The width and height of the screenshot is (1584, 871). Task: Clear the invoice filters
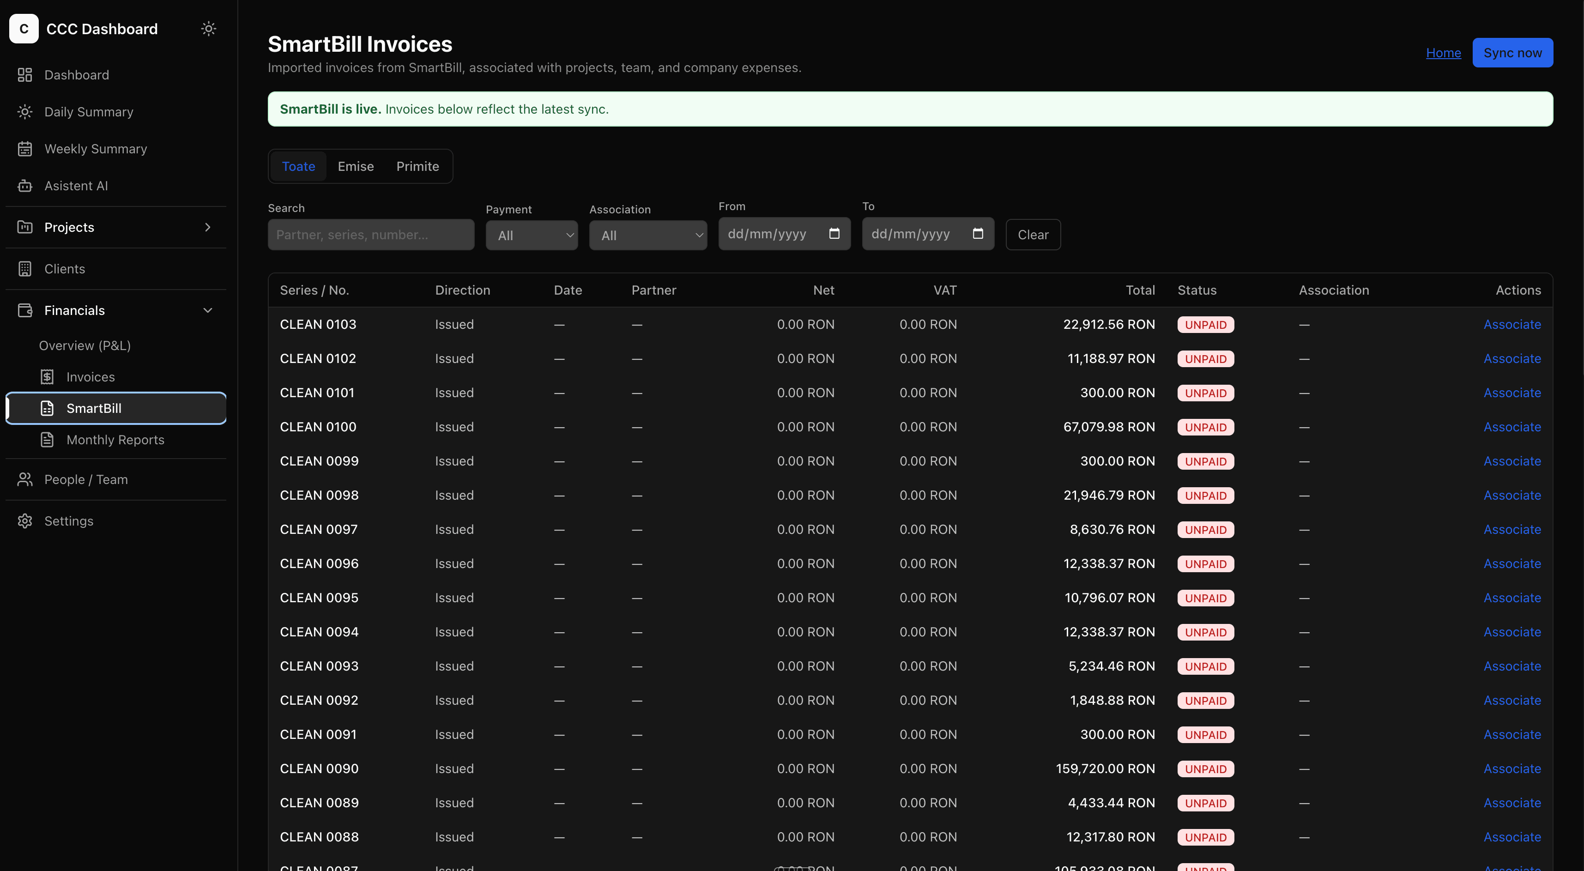pyautogui.click(x=1033, y=234)
